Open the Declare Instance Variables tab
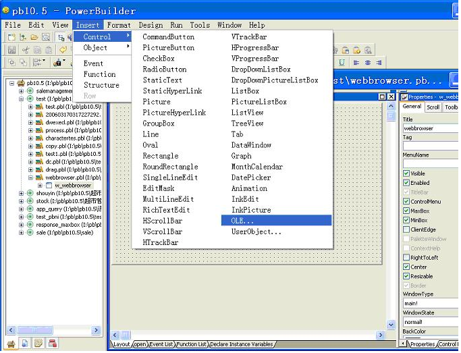This screenshot has height=353, width=461. pos(242,344)
